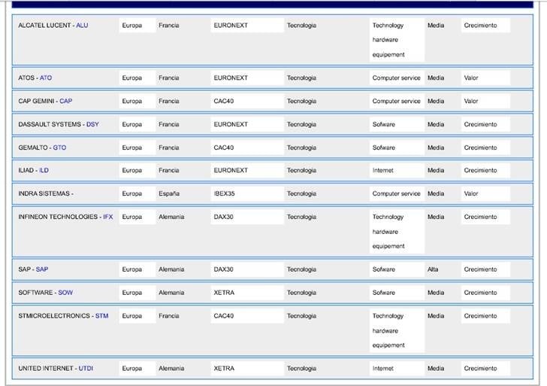Click EURONEXT in the Dassault Systems row
This screenshot has height=386, width=547.
tap(231, 124)
